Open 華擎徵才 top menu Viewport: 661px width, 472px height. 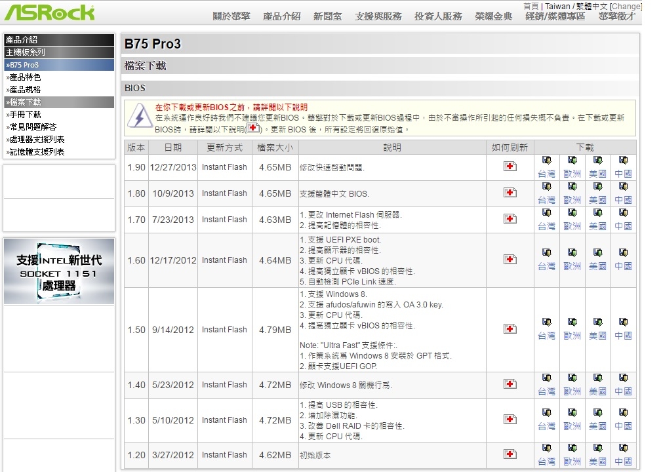[616, 16]
